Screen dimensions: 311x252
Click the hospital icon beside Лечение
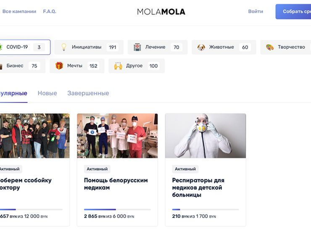[137, 47]
